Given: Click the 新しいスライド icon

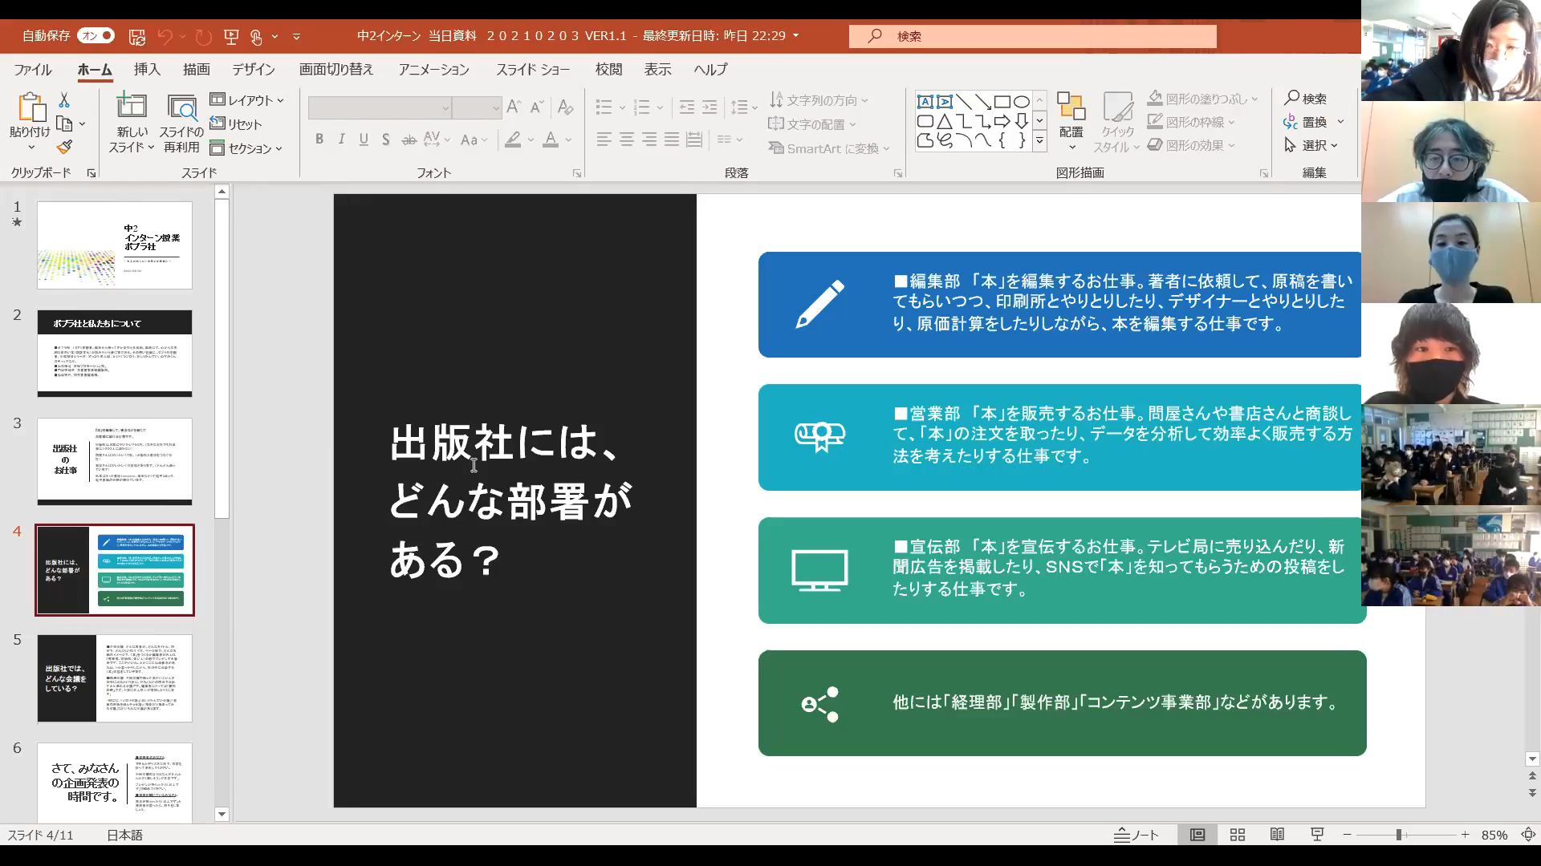Looking at the screenshot, I should point(132,106).
